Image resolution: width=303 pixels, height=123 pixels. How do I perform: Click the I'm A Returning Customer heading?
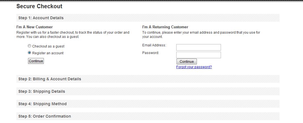click(165, 27)
